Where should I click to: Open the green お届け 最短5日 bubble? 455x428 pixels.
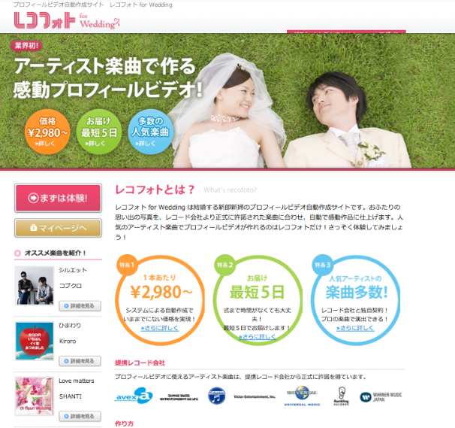point(98,132)
